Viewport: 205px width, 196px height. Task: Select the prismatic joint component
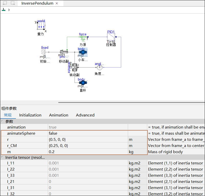coord(64,52)
